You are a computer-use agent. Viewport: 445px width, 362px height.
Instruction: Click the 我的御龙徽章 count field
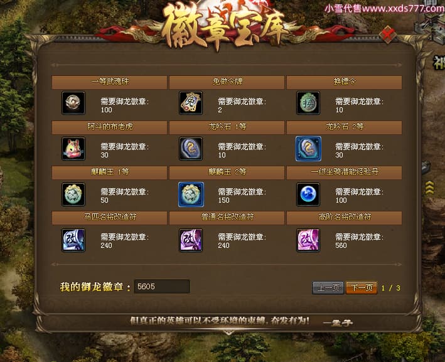[x=162, y=287]
